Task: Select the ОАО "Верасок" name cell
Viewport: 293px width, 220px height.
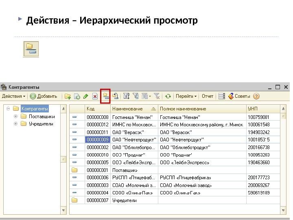Action: [x=134, y=132]
